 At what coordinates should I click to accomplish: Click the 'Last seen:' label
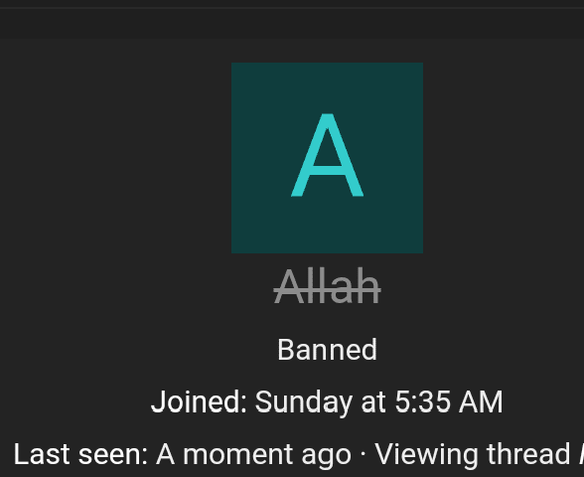pyautogui.click(x=80, y=455)
